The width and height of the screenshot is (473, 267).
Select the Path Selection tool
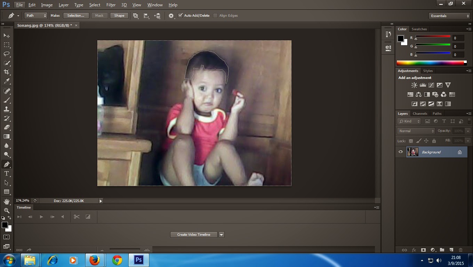coord(7,183)
